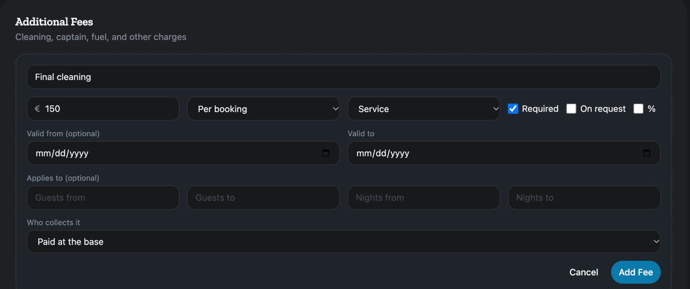The height and width of the screenshot is (289, 690).
Task: Open the Valid from calendar picker icon
Action: pyautogui.click(x=326, y=153)
